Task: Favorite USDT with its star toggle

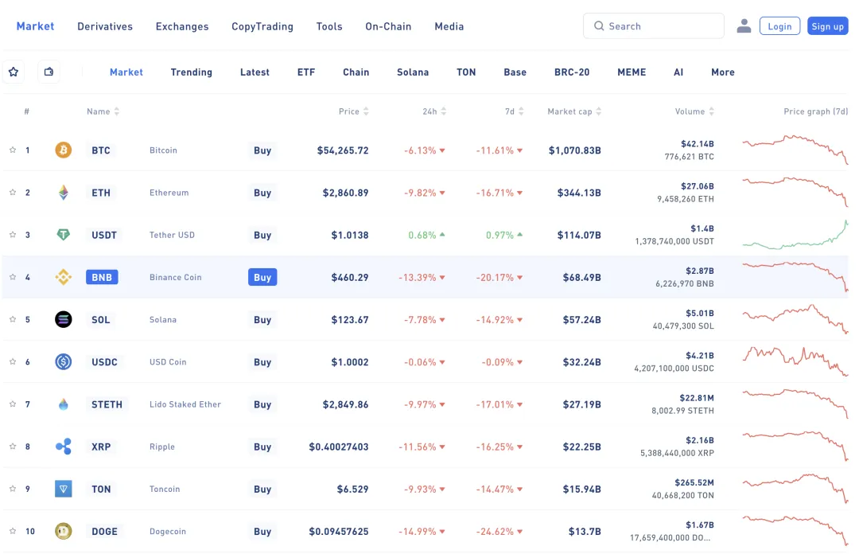Action: pyautogui.click(x=13, y=235)
